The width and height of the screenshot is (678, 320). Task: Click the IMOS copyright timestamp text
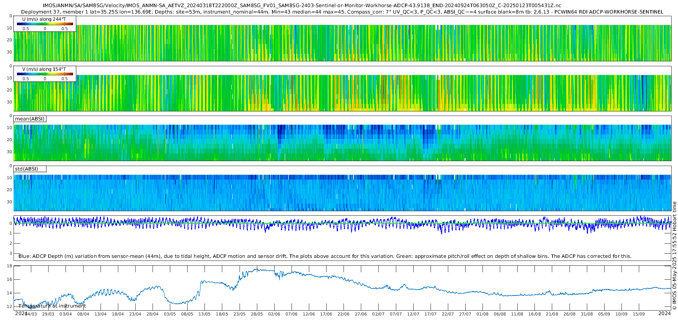(674, 256)
